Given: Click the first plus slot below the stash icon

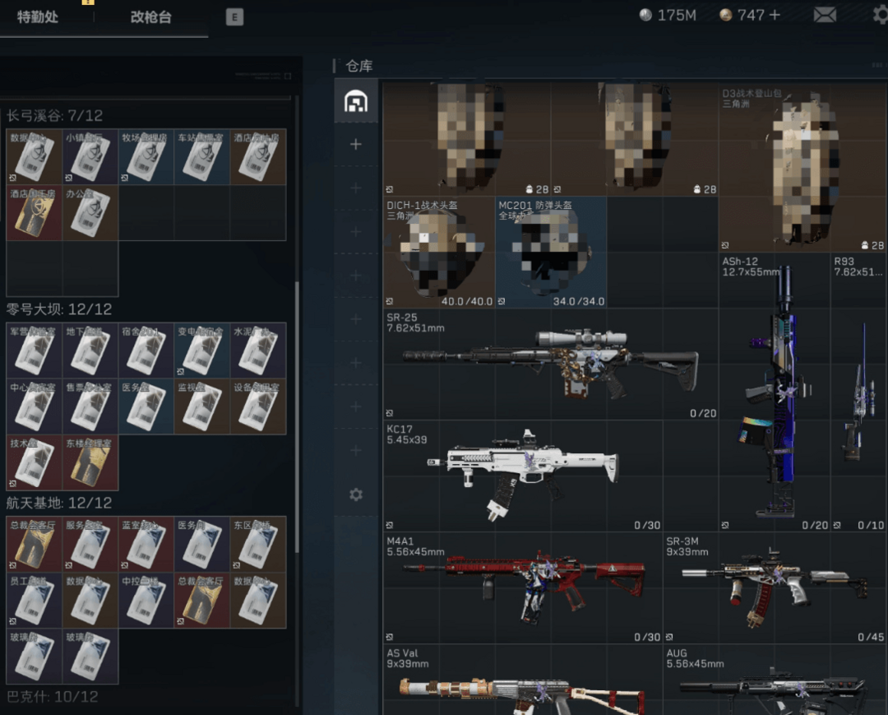Looking at the screenshot, I should [356, 145].
